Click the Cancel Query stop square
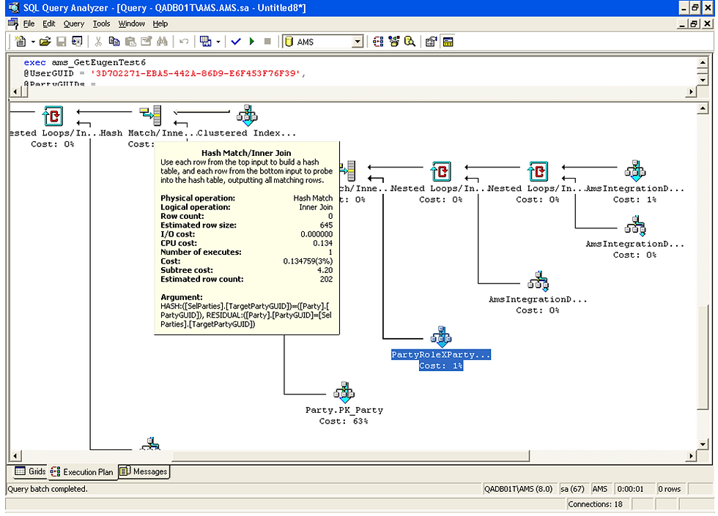Screen dimensions: 718x516 pyautogui.click(x=267, y=42)
